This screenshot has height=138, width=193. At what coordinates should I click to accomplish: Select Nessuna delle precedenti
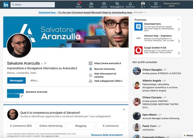[x=107, y=135]
